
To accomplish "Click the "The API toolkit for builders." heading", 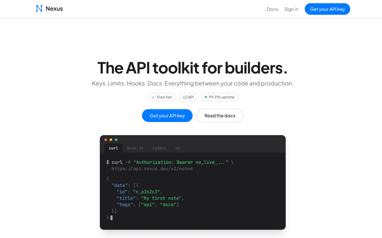I will click(x=192, y=68).
